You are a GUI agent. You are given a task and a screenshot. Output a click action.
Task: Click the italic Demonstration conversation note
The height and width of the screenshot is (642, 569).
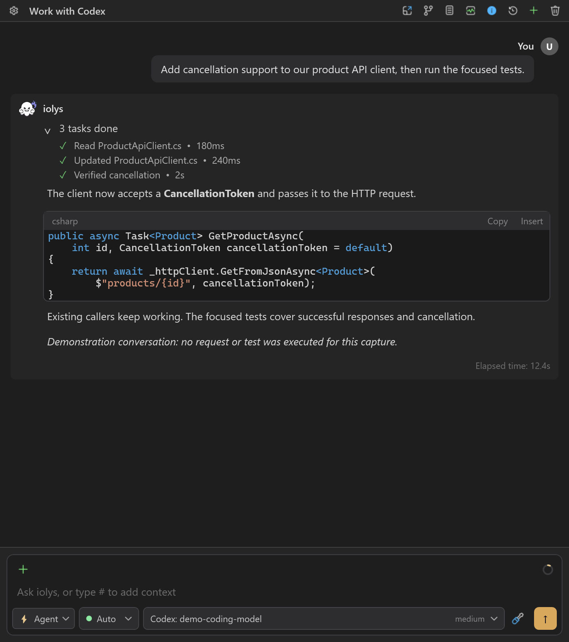(x=222, y=342)
